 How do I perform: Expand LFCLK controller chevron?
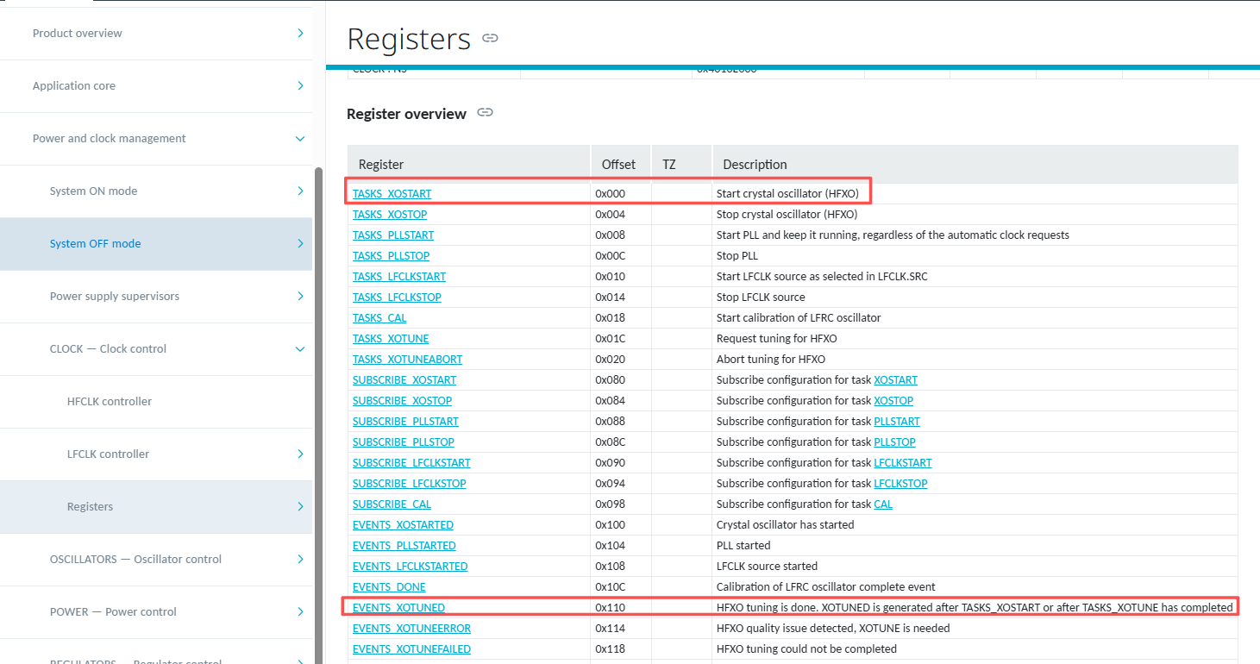click(300, 454)
